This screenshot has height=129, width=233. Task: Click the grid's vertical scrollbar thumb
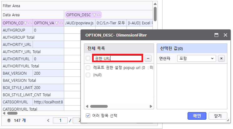155,12
